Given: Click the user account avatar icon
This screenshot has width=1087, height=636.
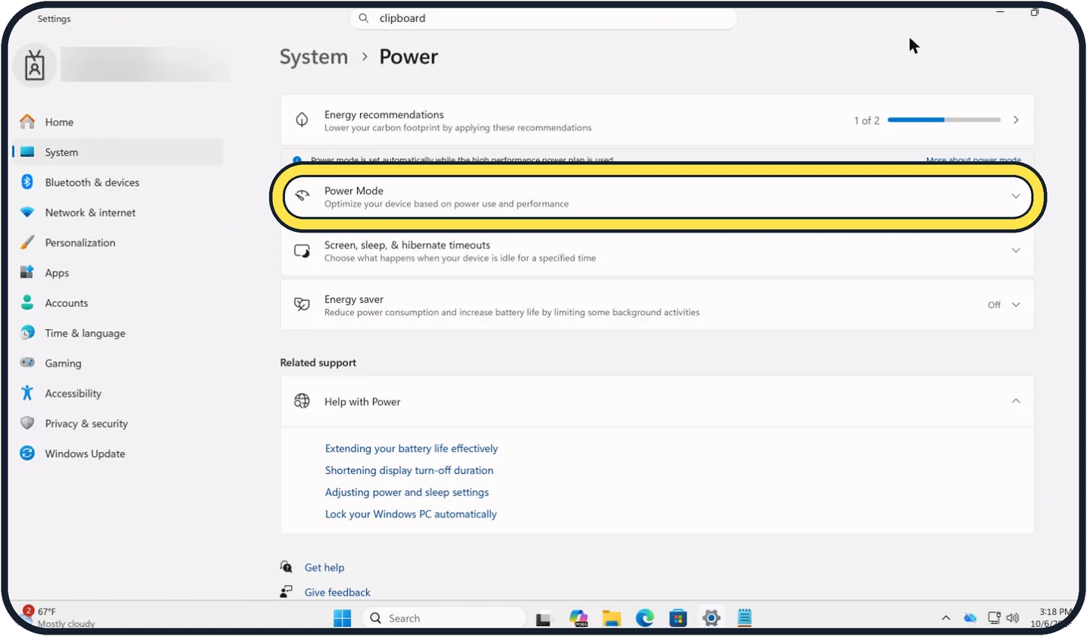Looking at the screenshot, I should (35, 66).
